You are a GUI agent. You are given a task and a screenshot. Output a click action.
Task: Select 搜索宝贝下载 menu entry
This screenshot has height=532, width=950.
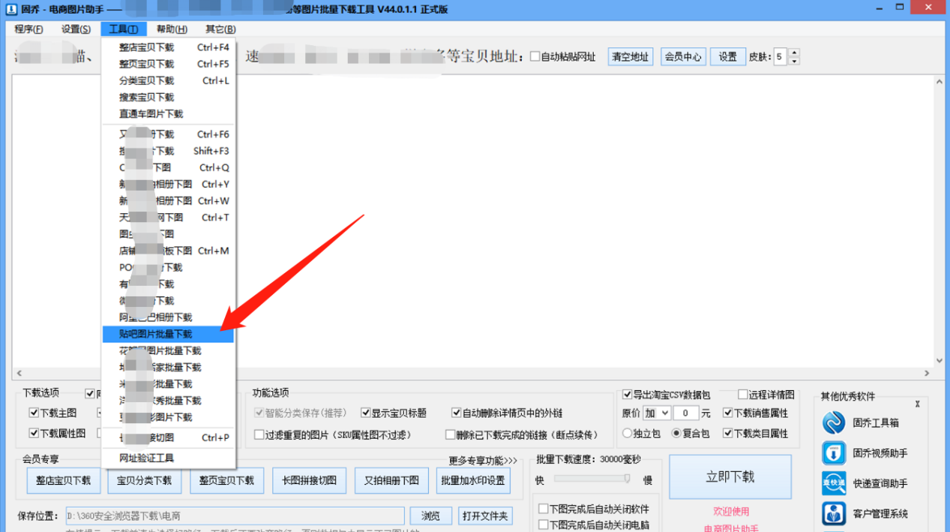[169, 98]
